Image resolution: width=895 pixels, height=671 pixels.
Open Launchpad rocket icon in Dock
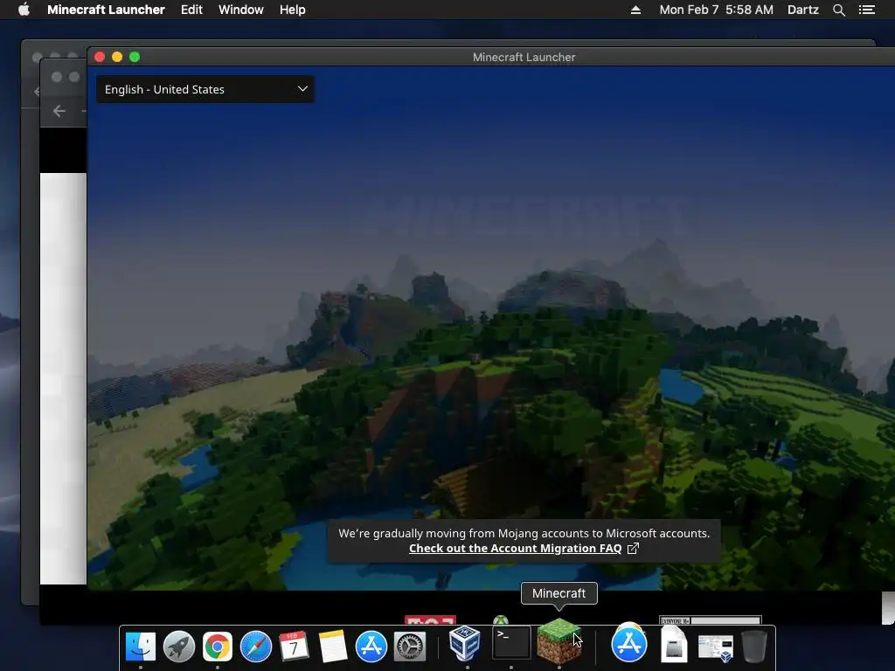click(x=178, y=647)
